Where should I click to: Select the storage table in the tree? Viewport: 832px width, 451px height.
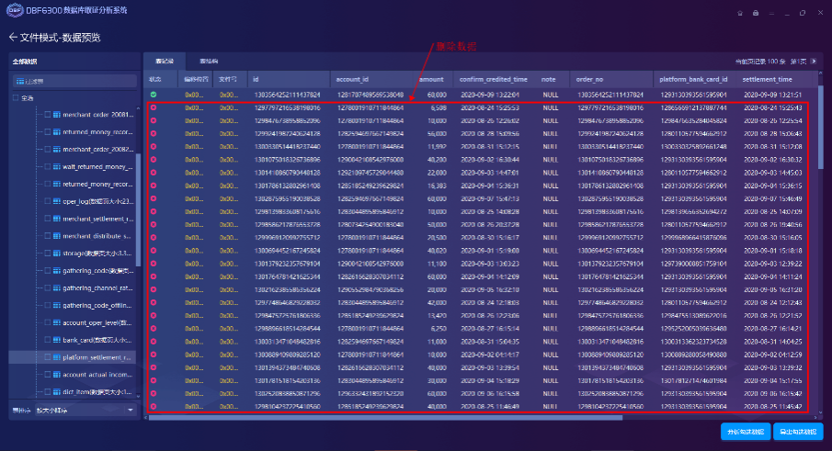(98, 254)
